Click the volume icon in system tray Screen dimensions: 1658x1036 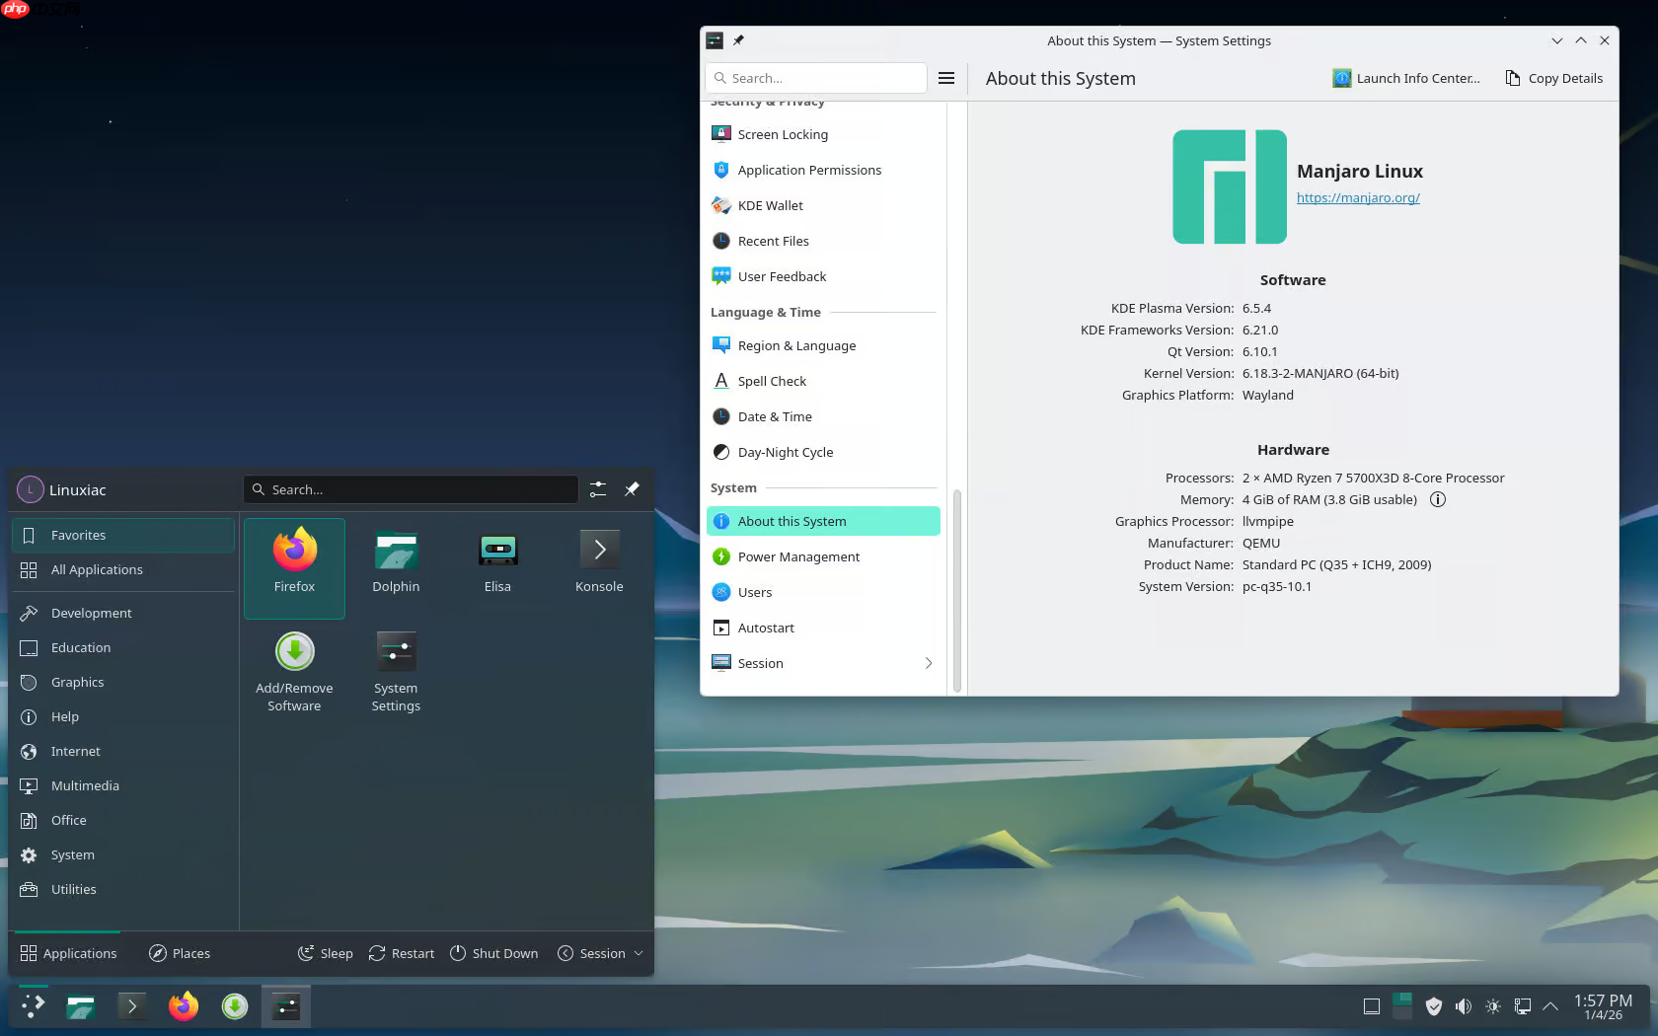[x=1464, y=1006]
